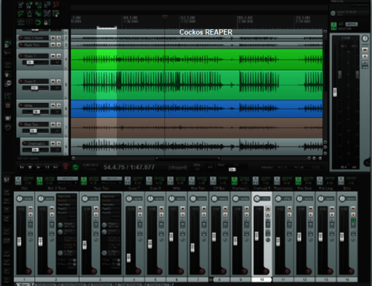Open FX button on HiHat mixer strip

[x=170, y=181]
